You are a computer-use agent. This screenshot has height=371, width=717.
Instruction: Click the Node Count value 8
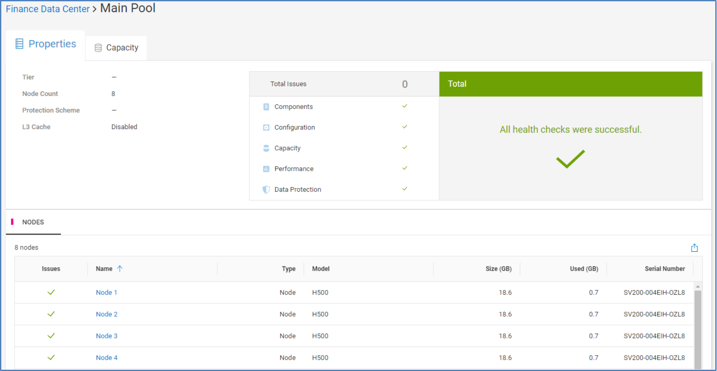click(x=113, y=94)
